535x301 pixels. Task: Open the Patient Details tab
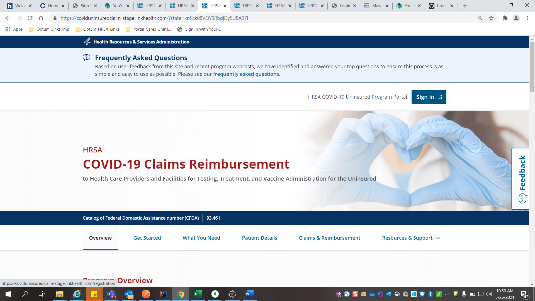pos(259,238)
